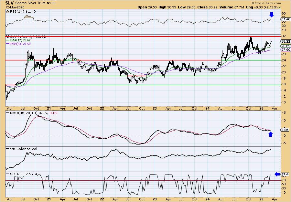
Task: Click the RSI(14) 61.40 panel label
Action: point(22,12)
